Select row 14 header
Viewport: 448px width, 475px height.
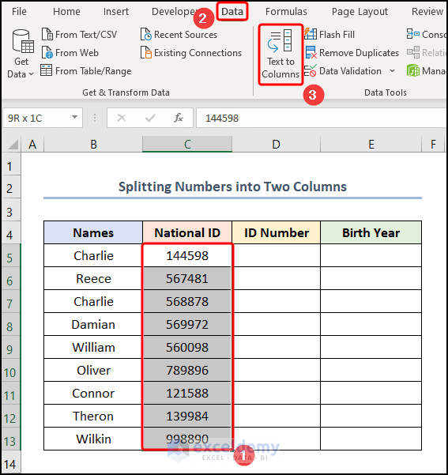[x=11, y=464]
